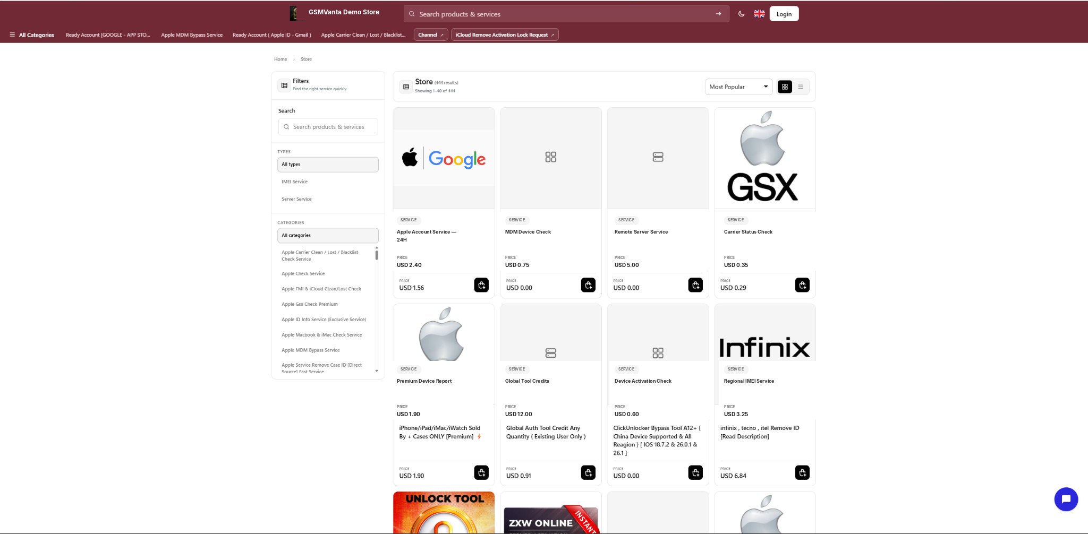Filter by Apple Macbook & iMac Check Service

322,335
